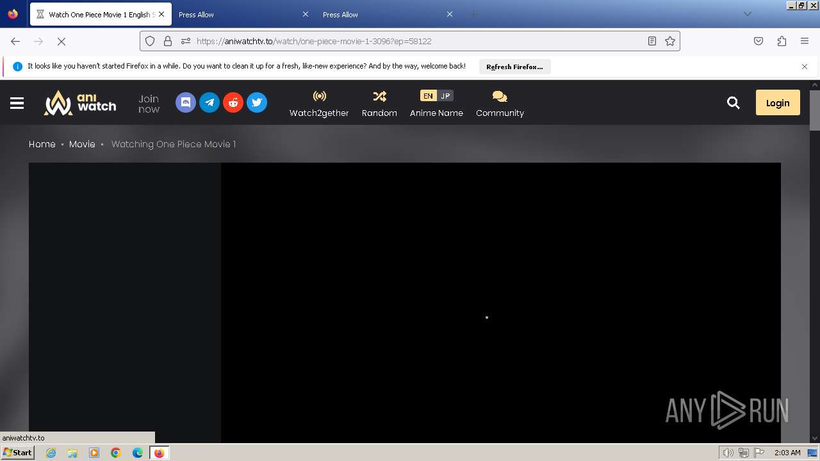Close the first Press Allow tab
Viewport: 820px width, 461px height.
coord(305,14)
